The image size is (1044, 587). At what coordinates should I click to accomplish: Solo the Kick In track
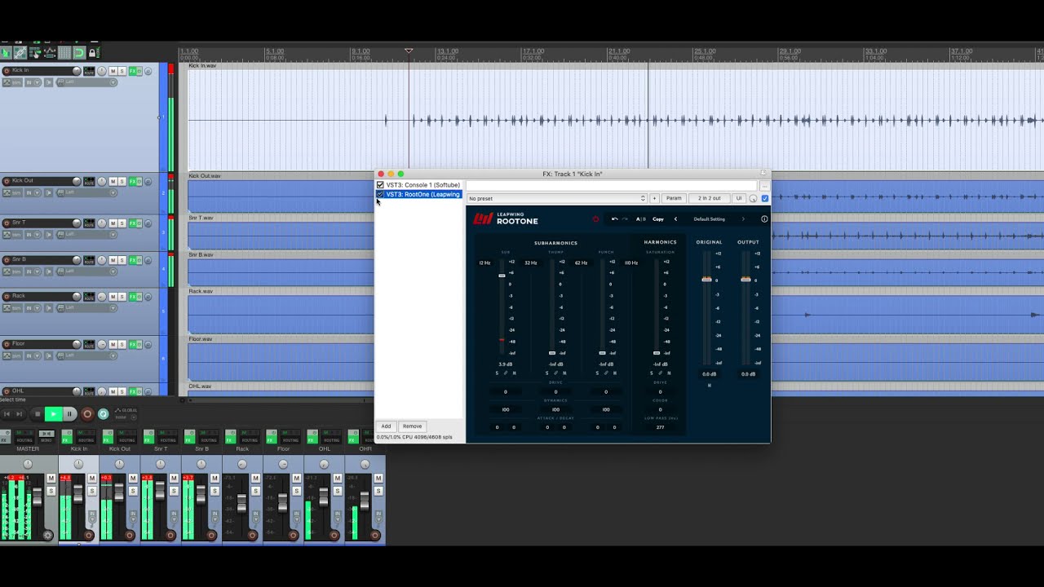[x=122, y=71]
